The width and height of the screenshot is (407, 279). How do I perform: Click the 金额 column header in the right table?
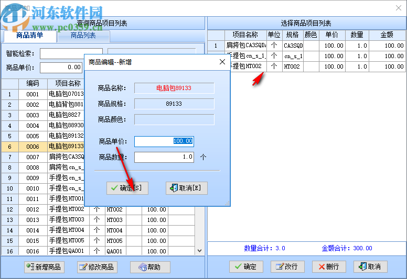[x=387, y=35]
